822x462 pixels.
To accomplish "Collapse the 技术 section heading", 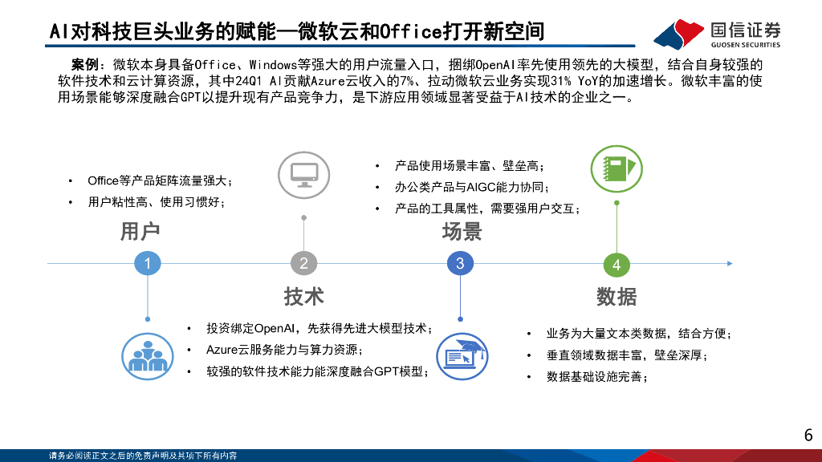I will (x=303, y=294).
